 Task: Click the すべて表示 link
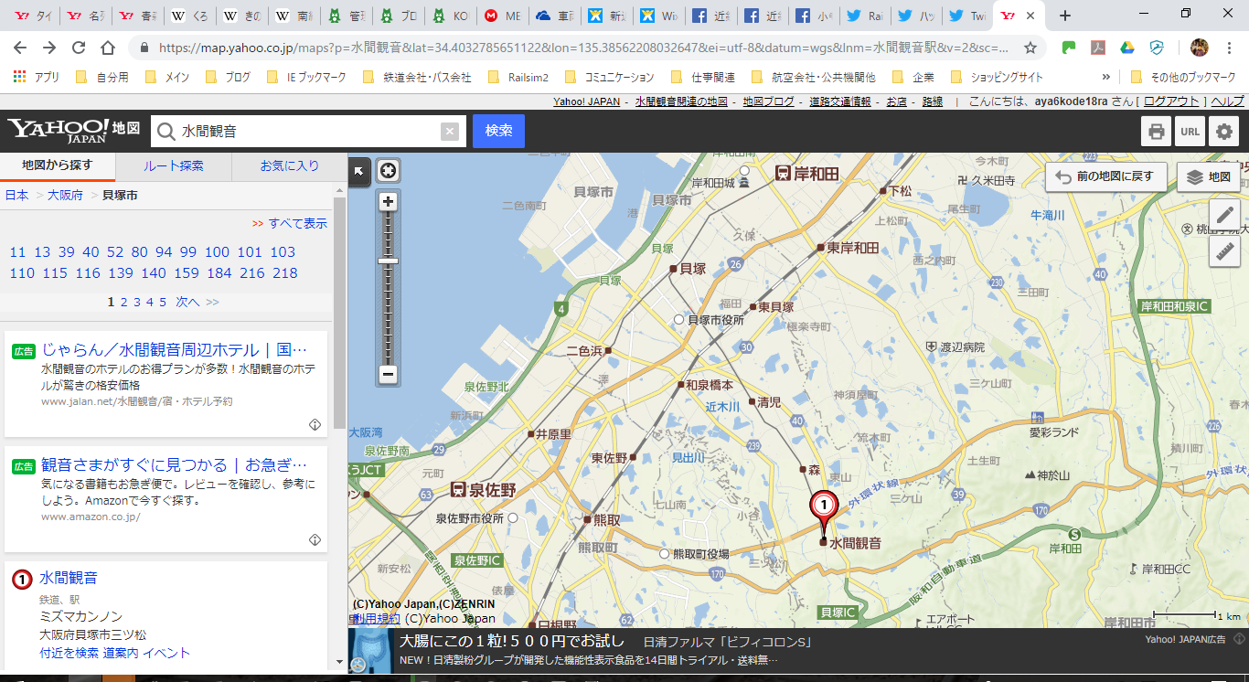pyautogui.click(x=296, y=223)
